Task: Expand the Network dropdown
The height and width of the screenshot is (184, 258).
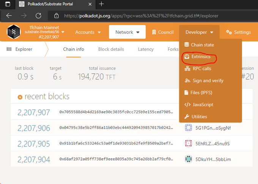Action: tap(127, 32)
